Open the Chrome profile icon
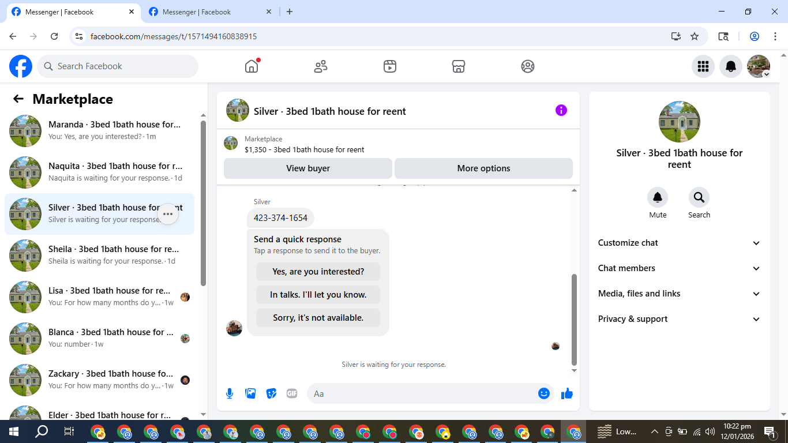Image resolution: width=788 pixels, height=443 pixels. [755, 36]
